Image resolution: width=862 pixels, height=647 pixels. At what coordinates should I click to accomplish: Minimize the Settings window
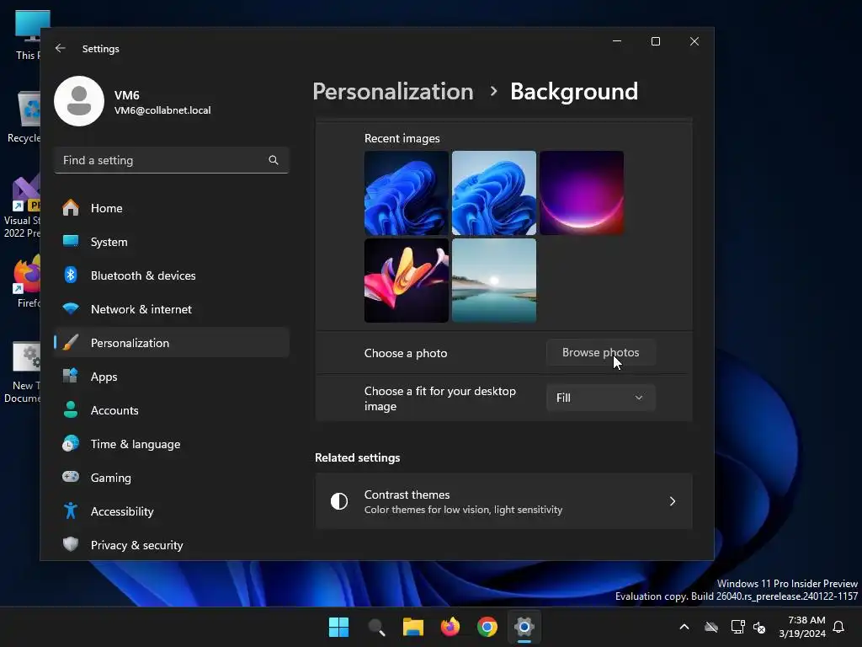pos(617,41)
